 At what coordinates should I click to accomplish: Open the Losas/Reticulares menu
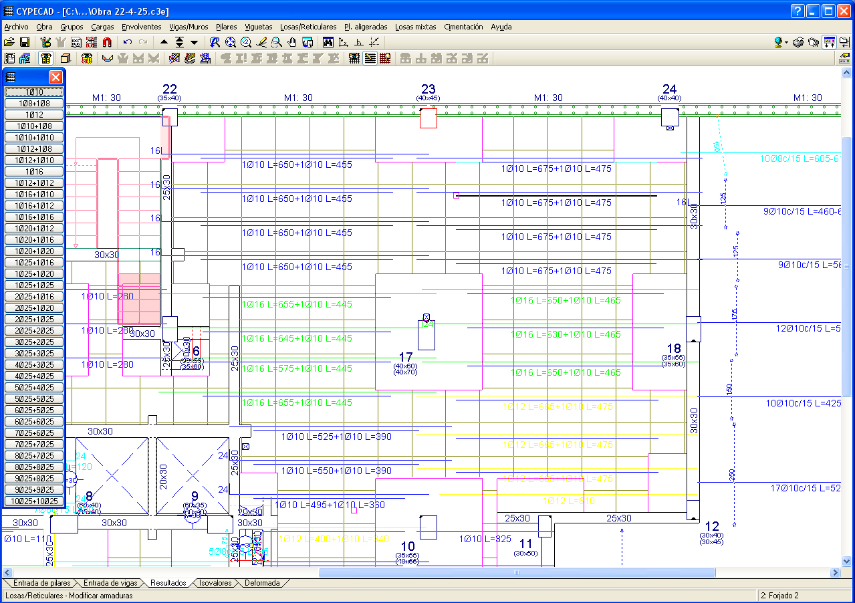(308, 27)
